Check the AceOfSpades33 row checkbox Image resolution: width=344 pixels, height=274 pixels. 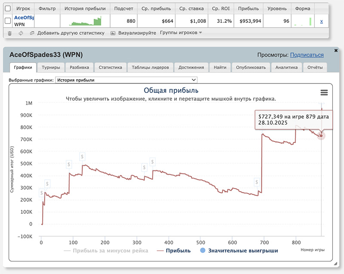8,21
